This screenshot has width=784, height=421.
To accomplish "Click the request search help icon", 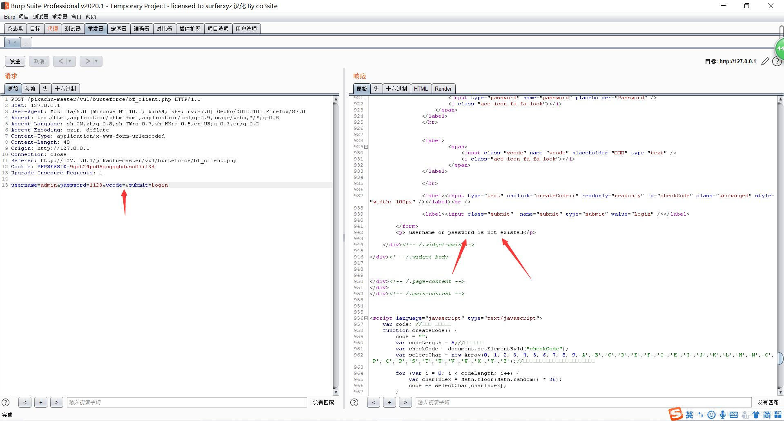I will pos(6,402).
